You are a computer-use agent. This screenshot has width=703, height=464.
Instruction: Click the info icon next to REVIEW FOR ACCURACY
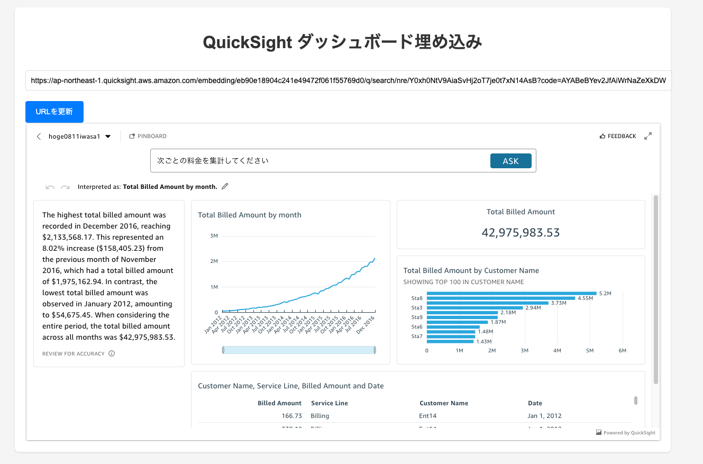click(x=112, y=353)
